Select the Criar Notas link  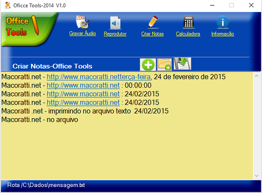(153, 34)
